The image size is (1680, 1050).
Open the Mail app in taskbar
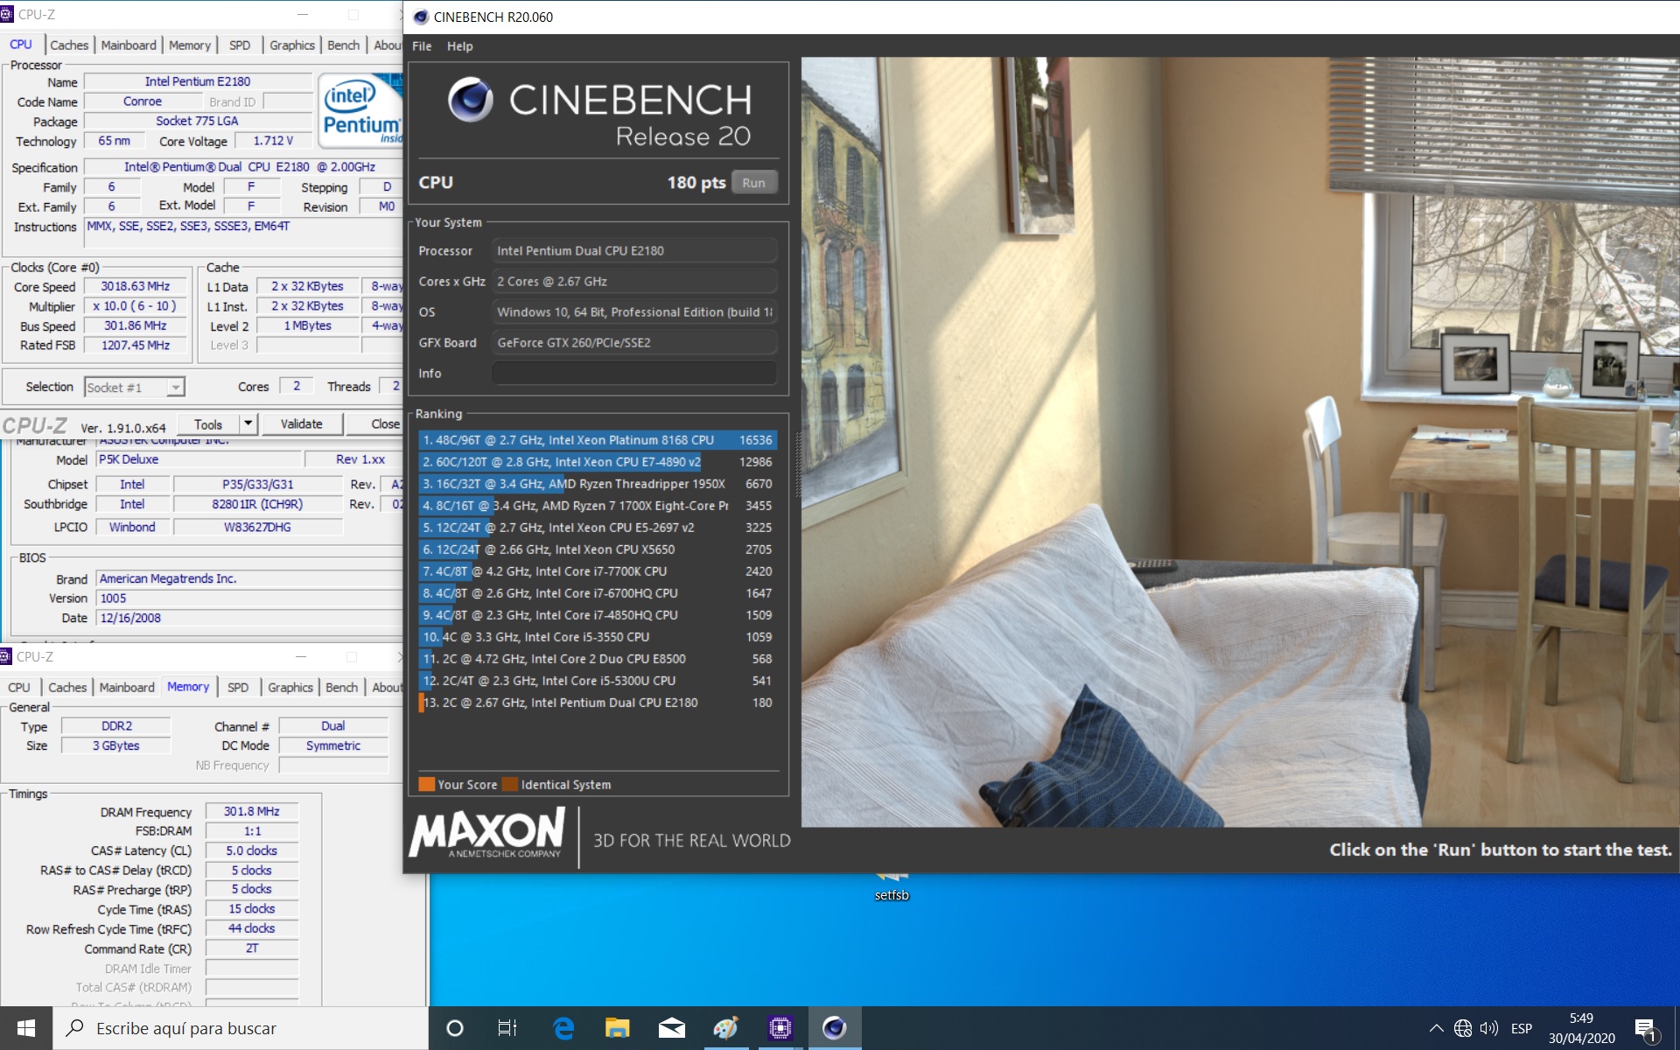672,1028
